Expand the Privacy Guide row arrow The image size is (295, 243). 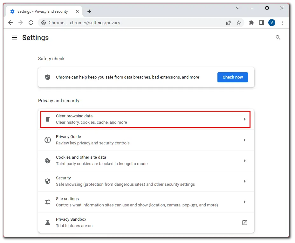[x=244, y=140]
